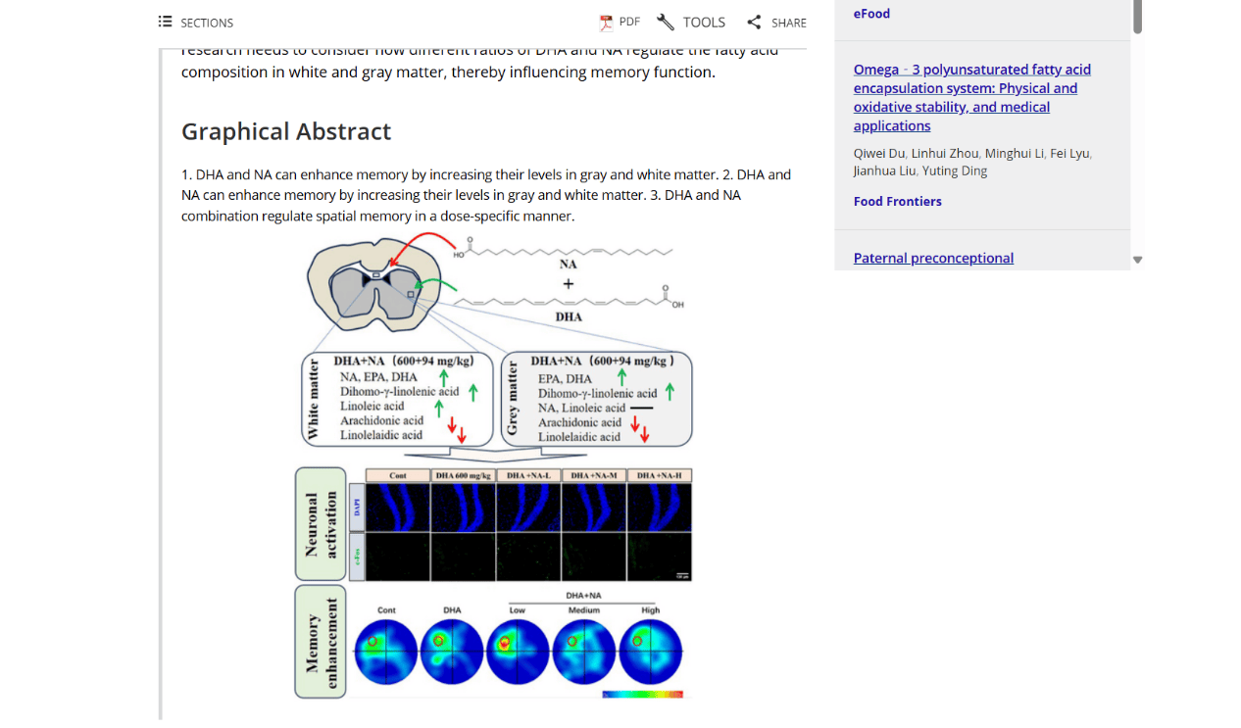Click the Sections list icon
The width and height of the screenshot is (1241, 728).
click(x=165, y=22)
